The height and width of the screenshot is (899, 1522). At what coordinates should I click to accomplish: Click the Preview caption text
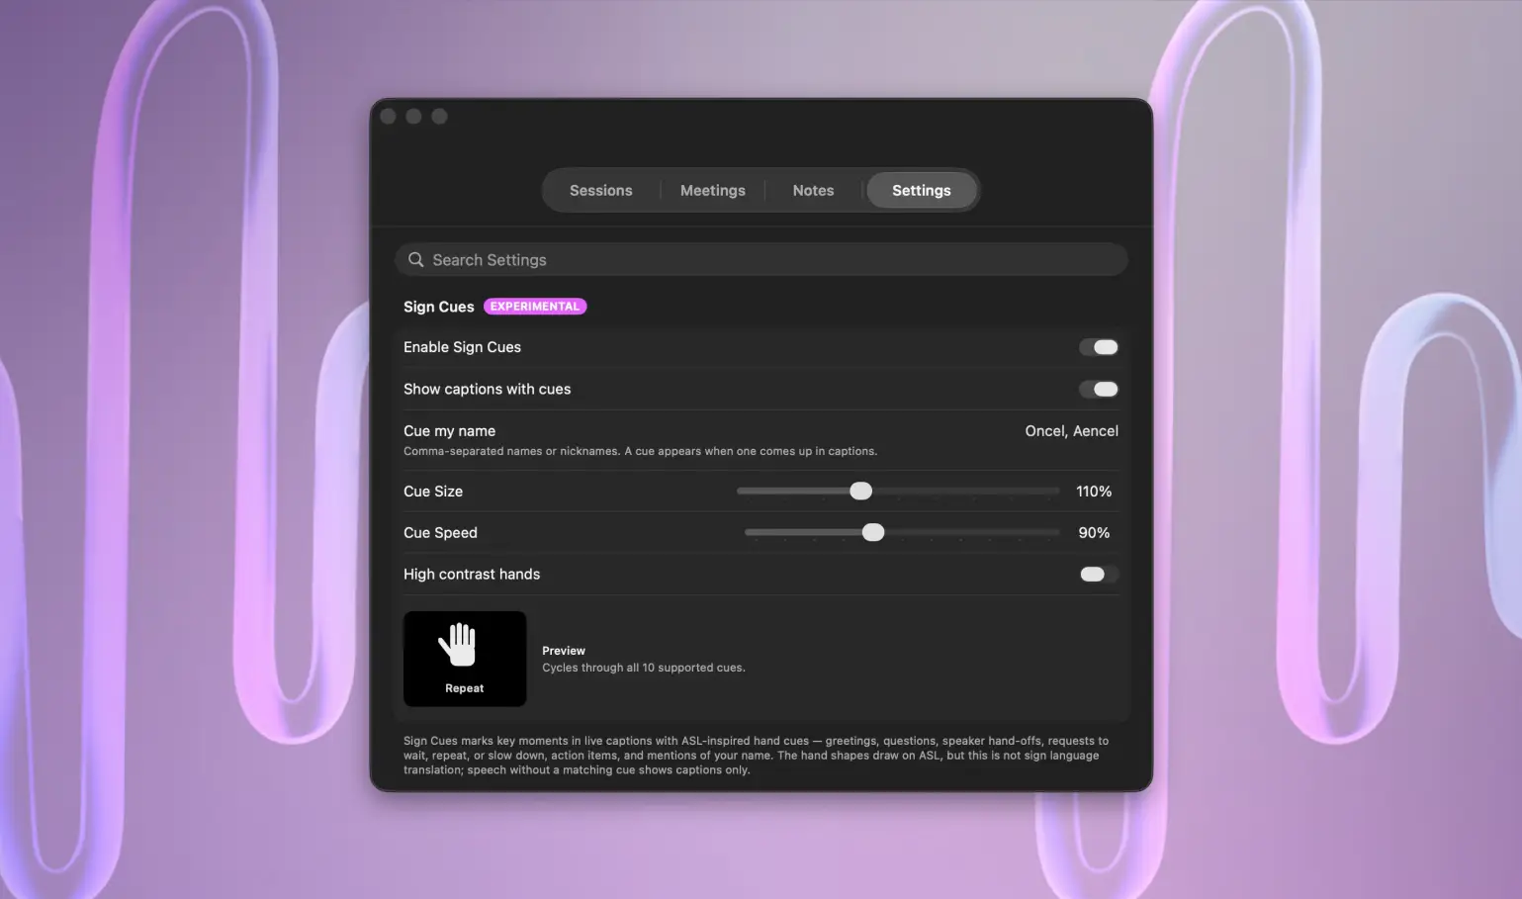tap(564, 651)
